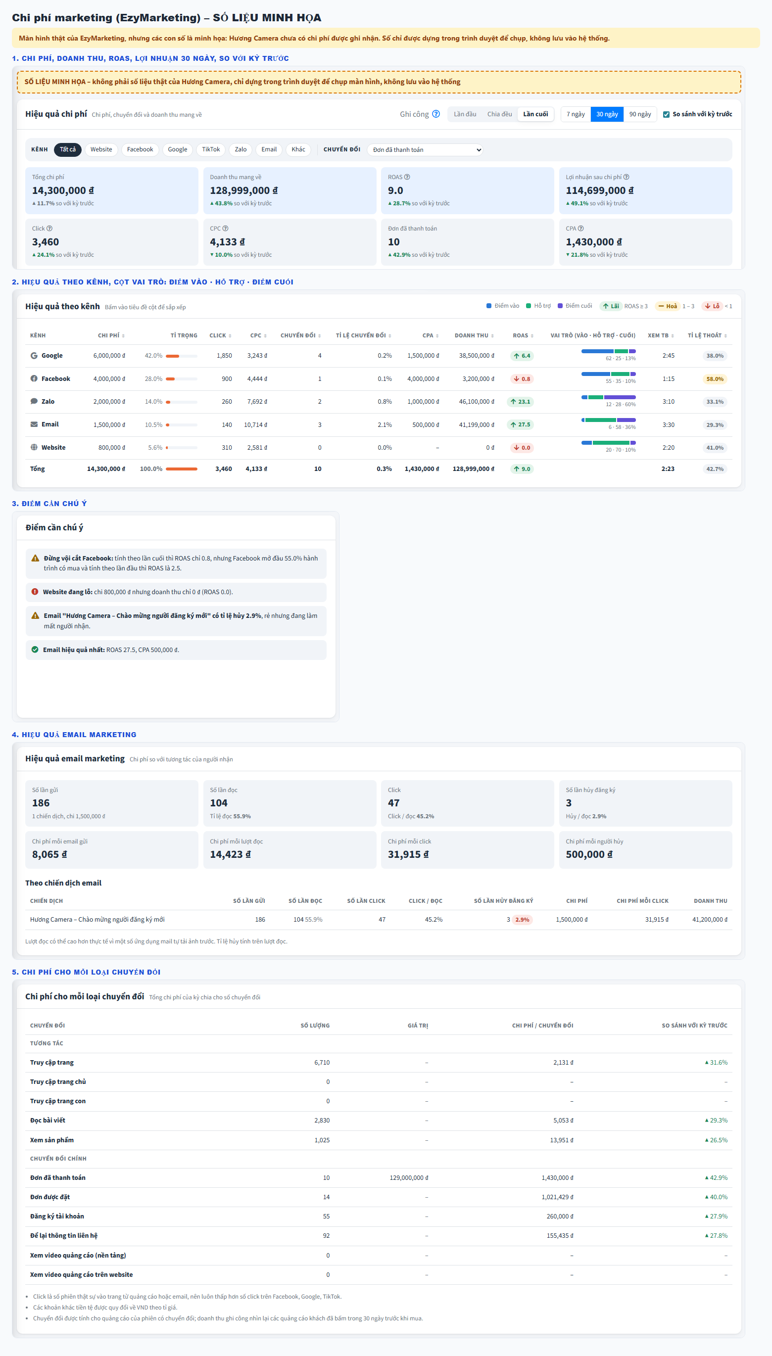
Task: Click the Google channel chip
Action: point(178,149)
